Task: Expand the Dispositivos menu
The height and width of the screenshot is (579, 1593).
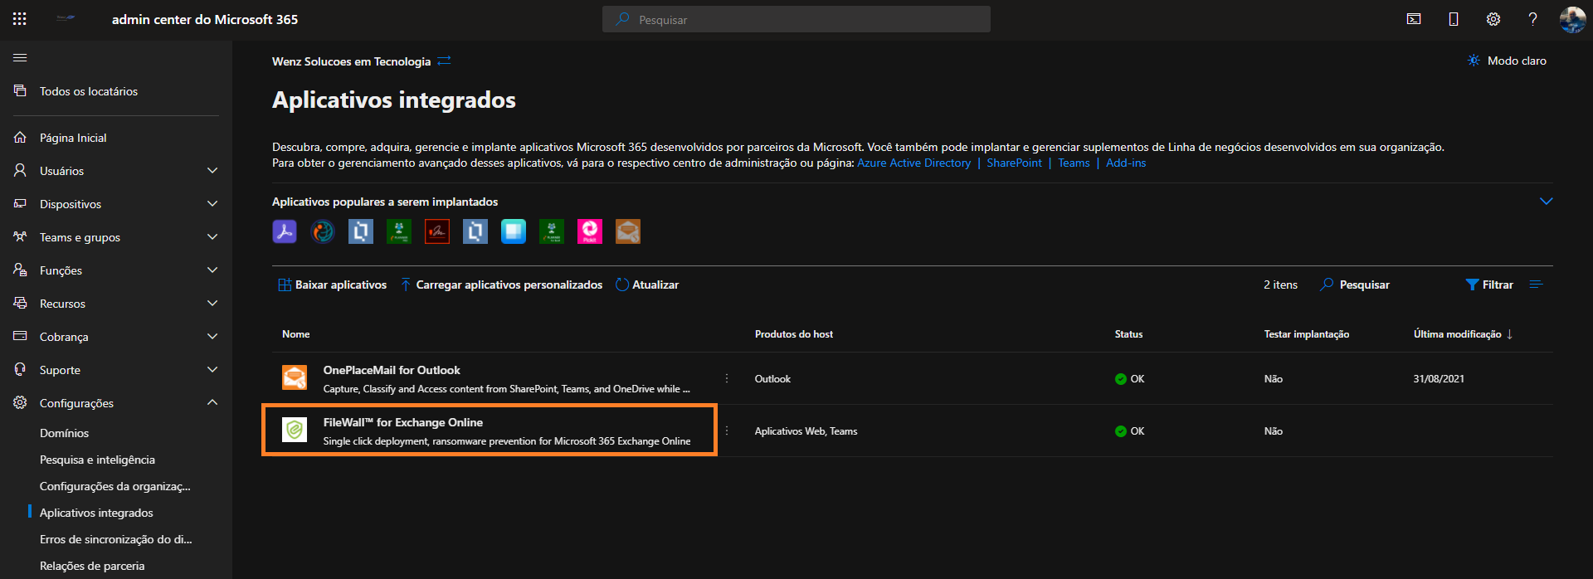Action: coord(116,204)
